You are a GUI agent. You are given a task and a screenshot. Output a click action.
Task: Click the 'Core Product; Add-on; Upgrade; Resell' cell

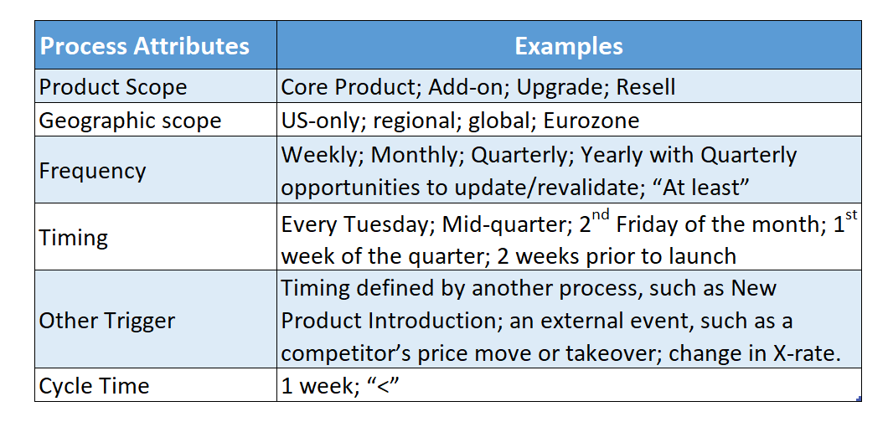click(569, 86)
